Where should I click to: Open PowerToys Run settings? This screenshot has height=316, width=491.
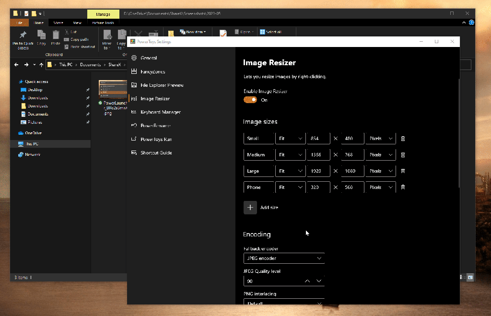click(x=156, y=139)
